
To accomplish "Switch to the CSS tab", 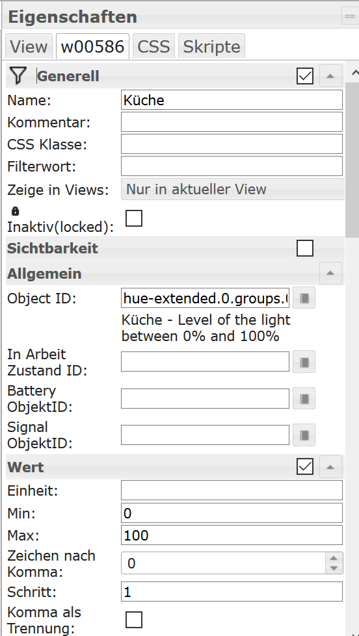I will pyautogui.click(x=153, y=46).
